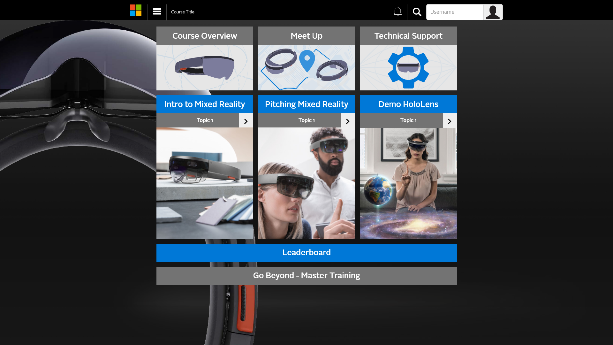The image size is (613, 345).
Task: Focus the Username input field
Action: click(455, 12)
